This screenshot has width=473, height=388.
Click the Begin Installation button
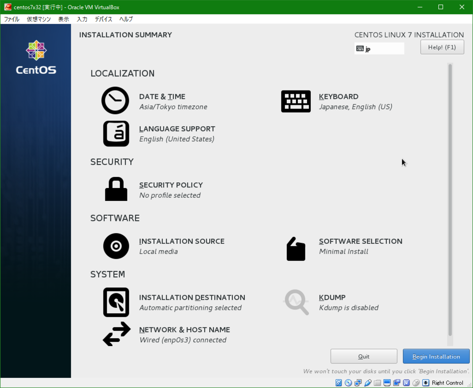pos(436,356)
